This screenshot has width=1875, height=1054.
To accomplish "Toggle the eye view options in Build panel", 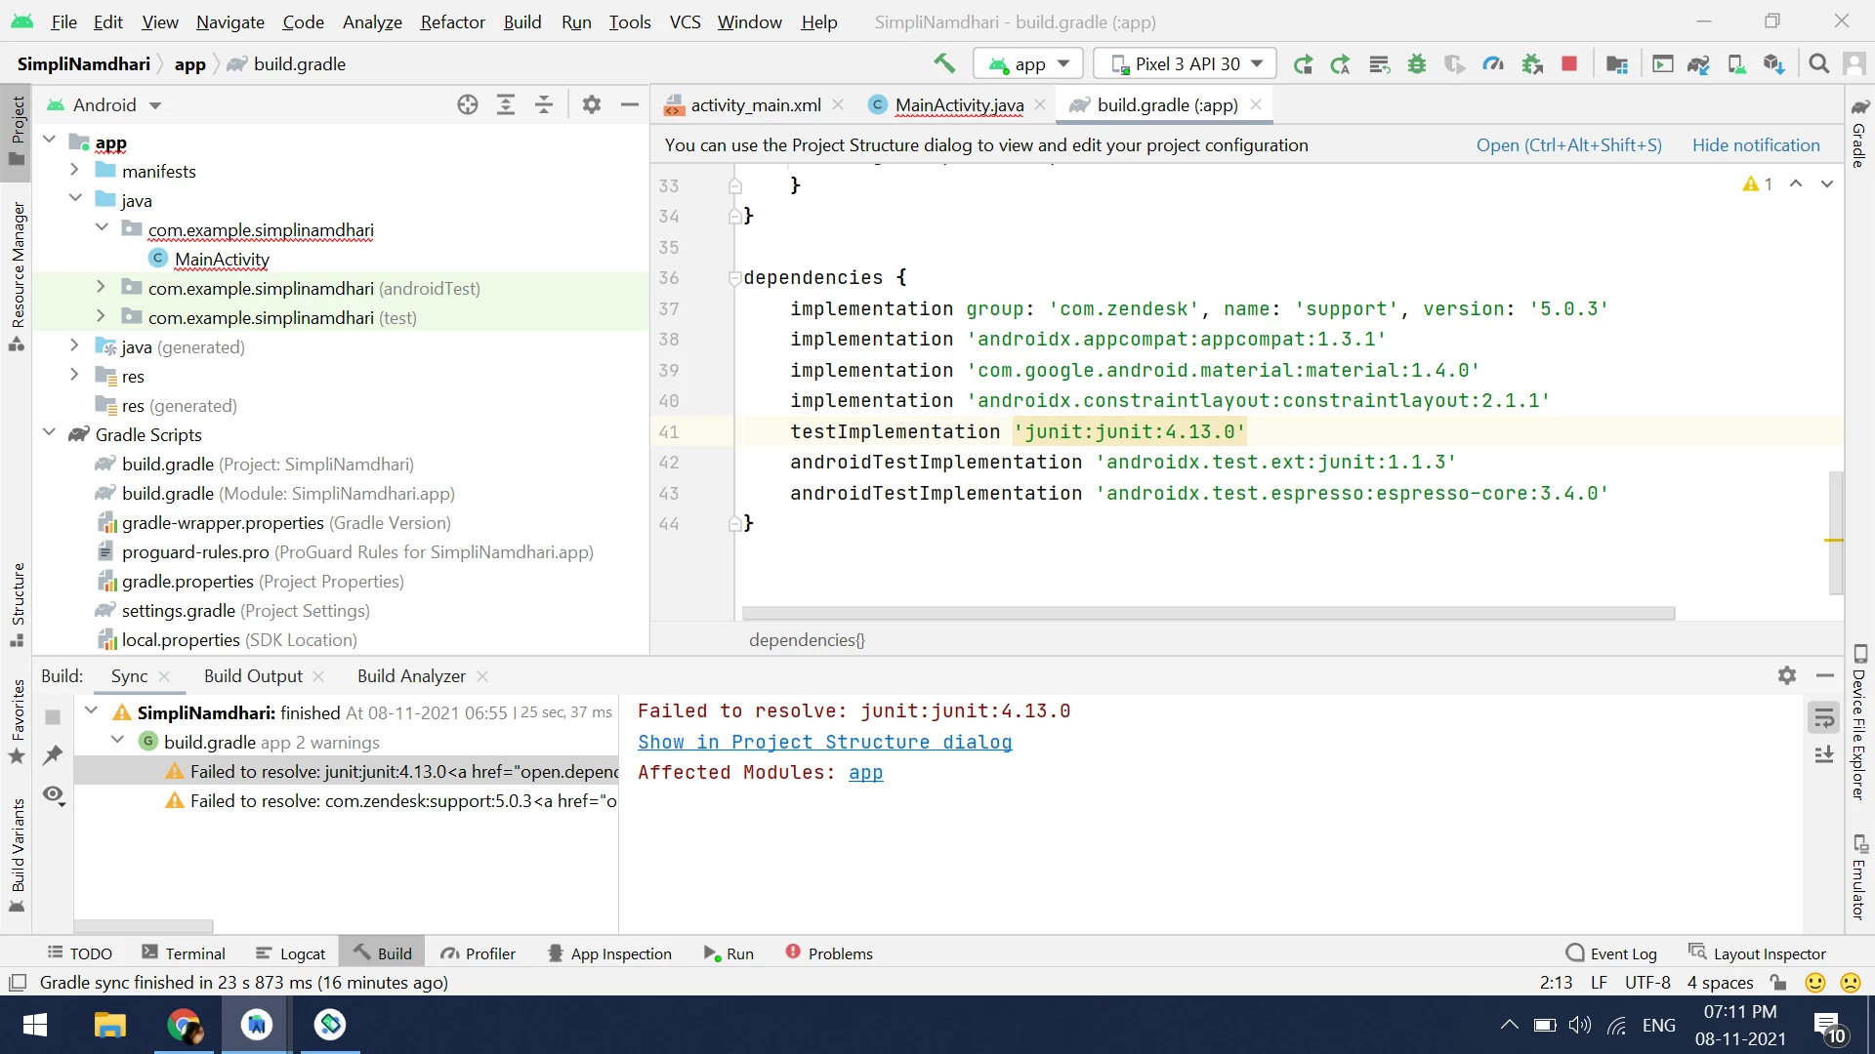I will (54, 794).
